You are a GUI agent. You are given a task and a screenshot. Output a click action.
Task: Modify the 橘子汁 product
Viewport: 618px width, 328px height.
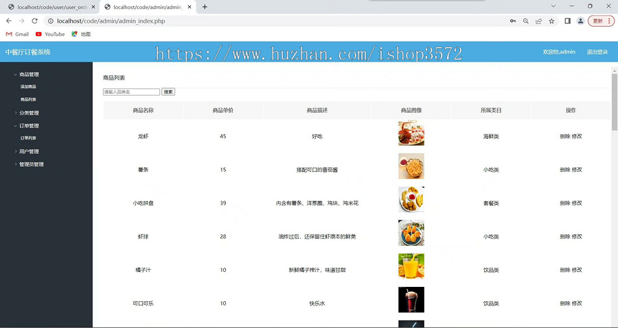tap(577, 270)
